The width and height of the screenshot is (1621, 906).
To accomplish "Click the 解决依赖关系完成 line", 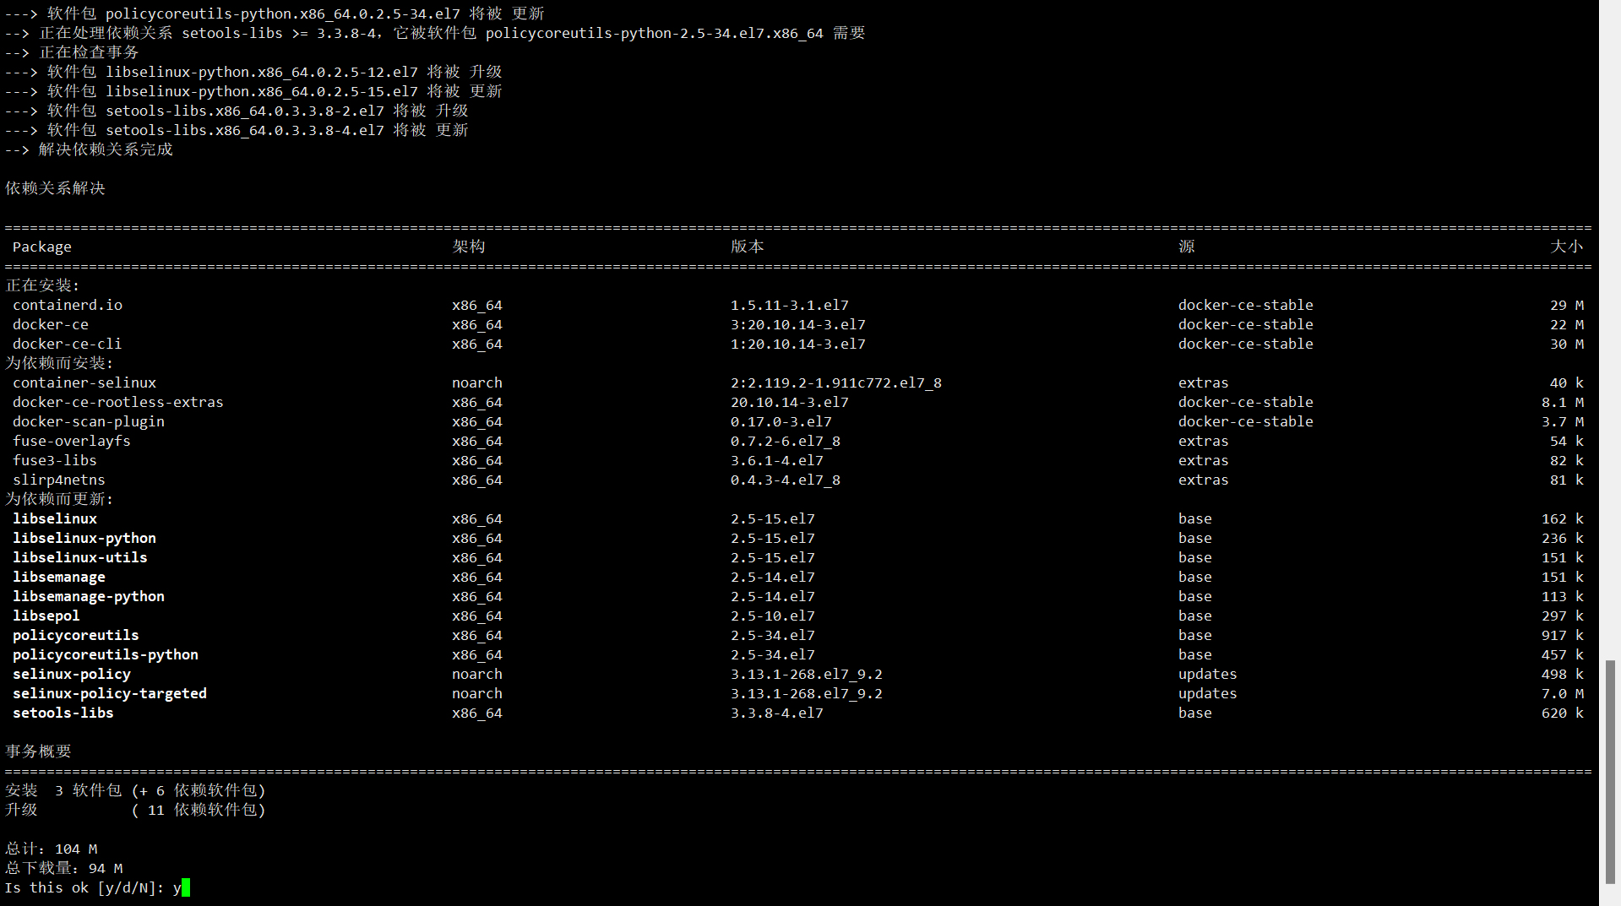I will tap(89, 149).
